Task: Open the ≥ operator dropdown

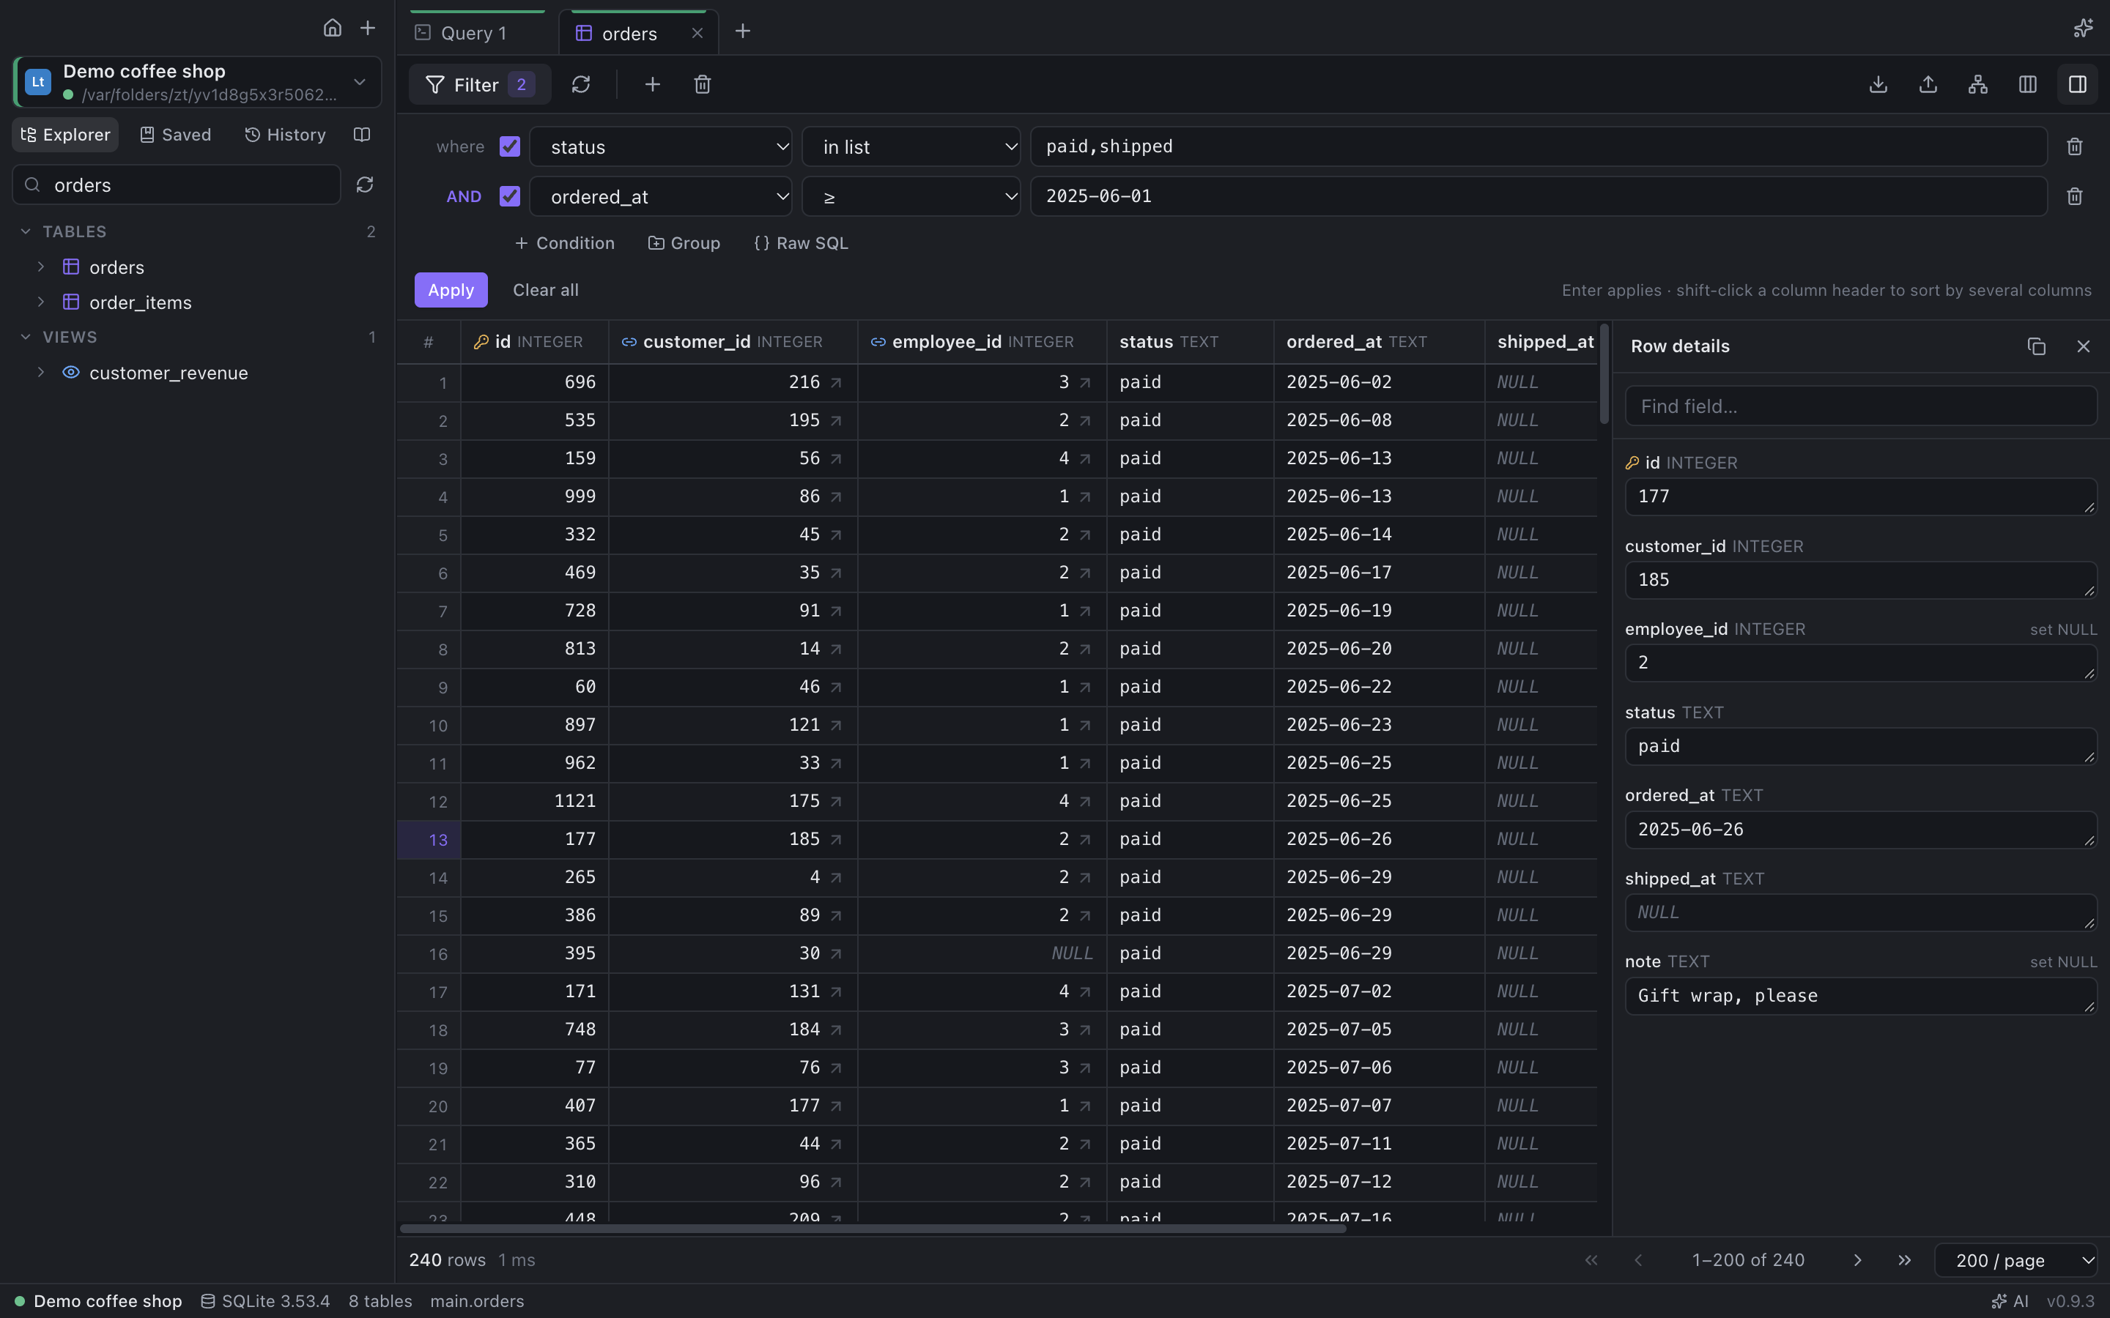Action: pos(910,196)
